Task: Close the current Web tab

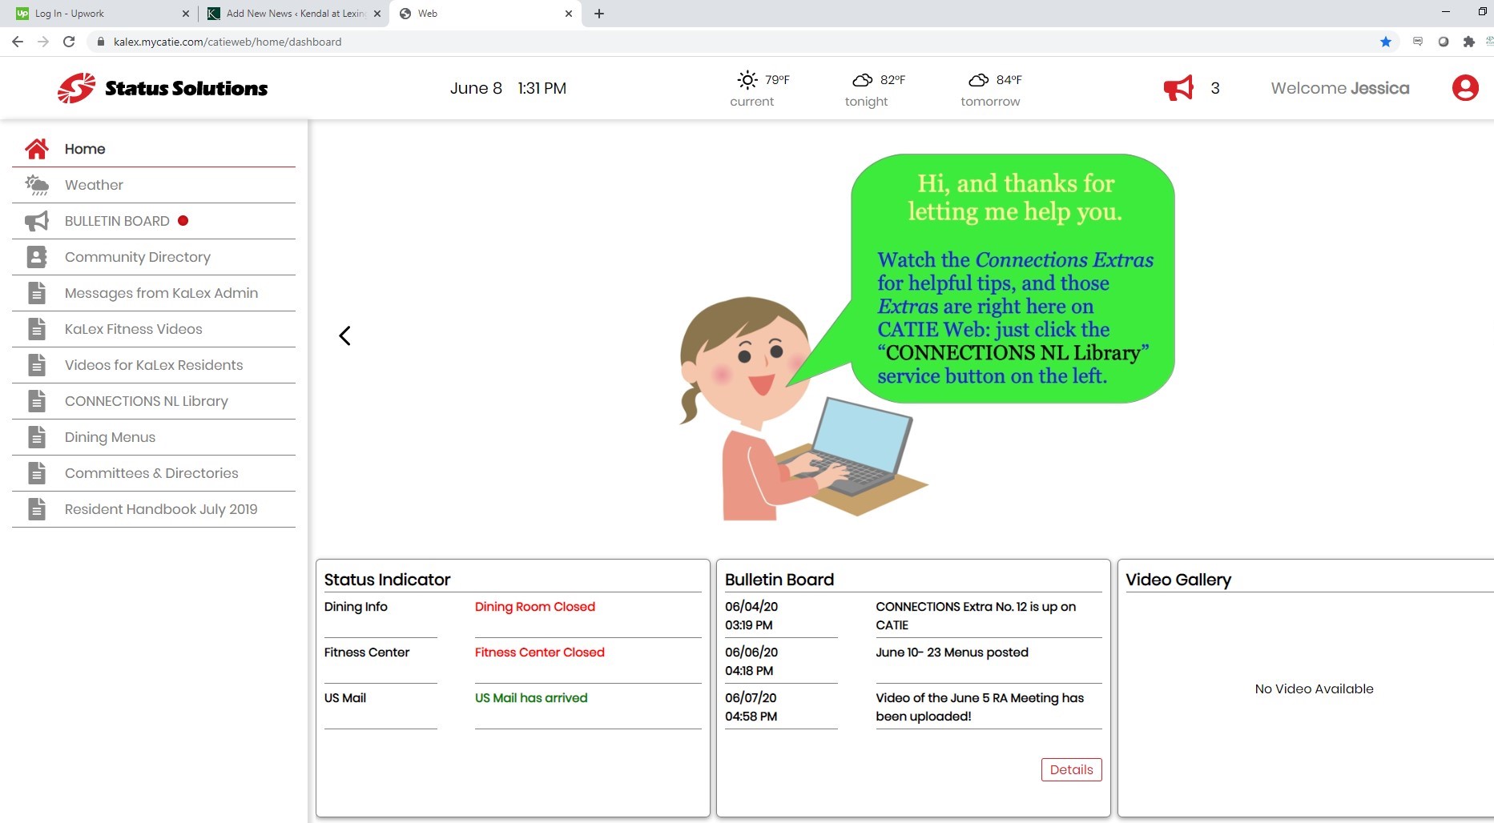Action: click(569, 14)
